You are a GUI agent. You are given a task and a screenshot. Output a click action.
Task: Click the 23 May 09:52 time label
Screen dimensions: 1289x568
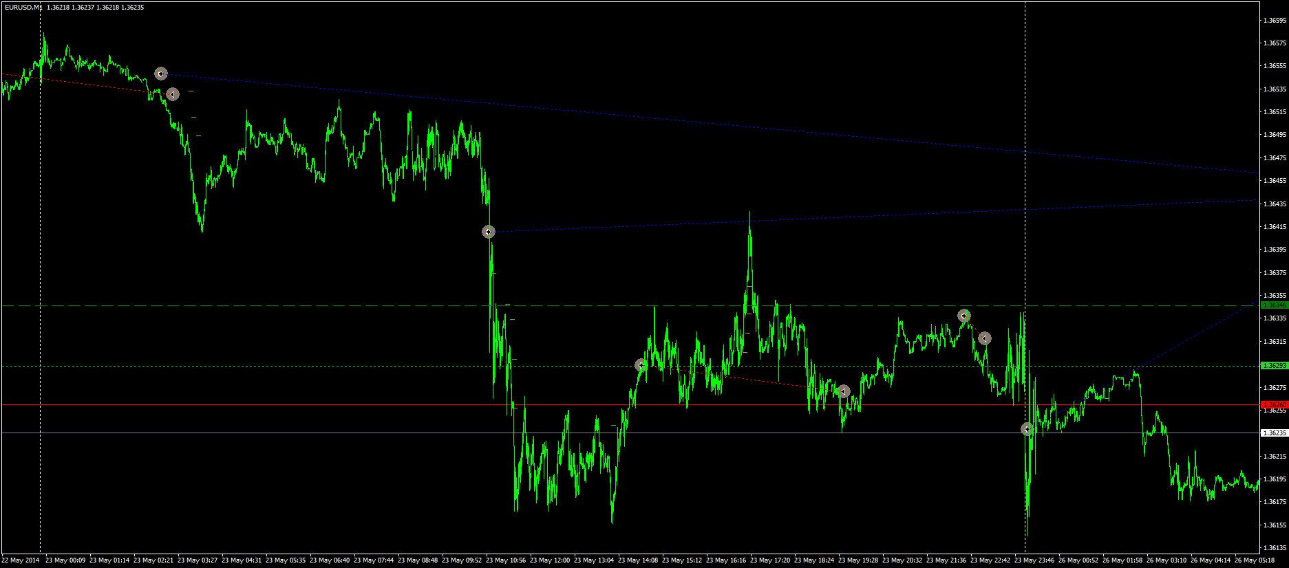[x=462, y=560]
